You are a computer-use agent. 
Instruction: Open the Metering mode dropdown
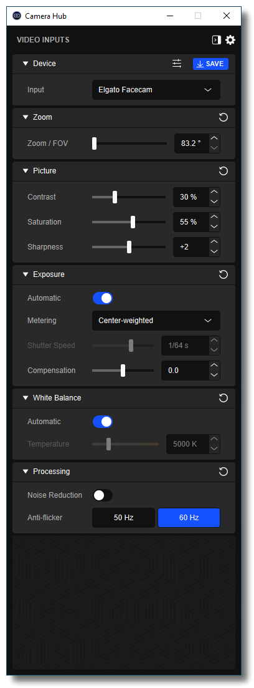tap(156, 321)
